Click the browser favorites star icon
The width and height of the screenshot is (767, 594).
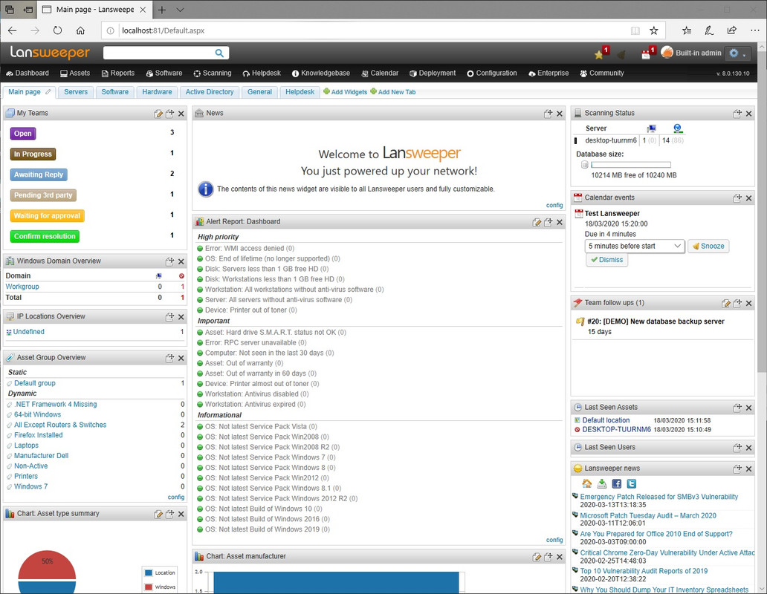coord(653,30)
